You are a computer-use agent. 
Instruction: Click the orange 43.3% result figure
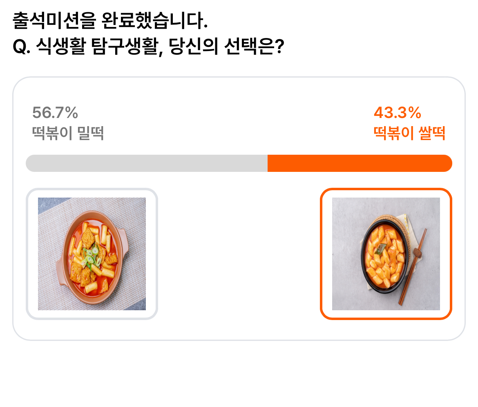(x=398, y=113)
